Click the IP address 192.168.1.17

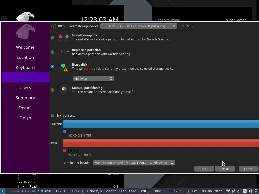pyautogui.click(x=67, y=191)
